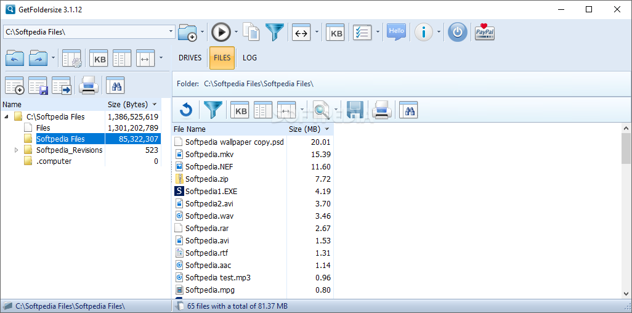The height and width of the screenshot is (313, 632).
Task: Switch to the DRIVES tab
Action: pyautogui.click(x=190, y=58)
